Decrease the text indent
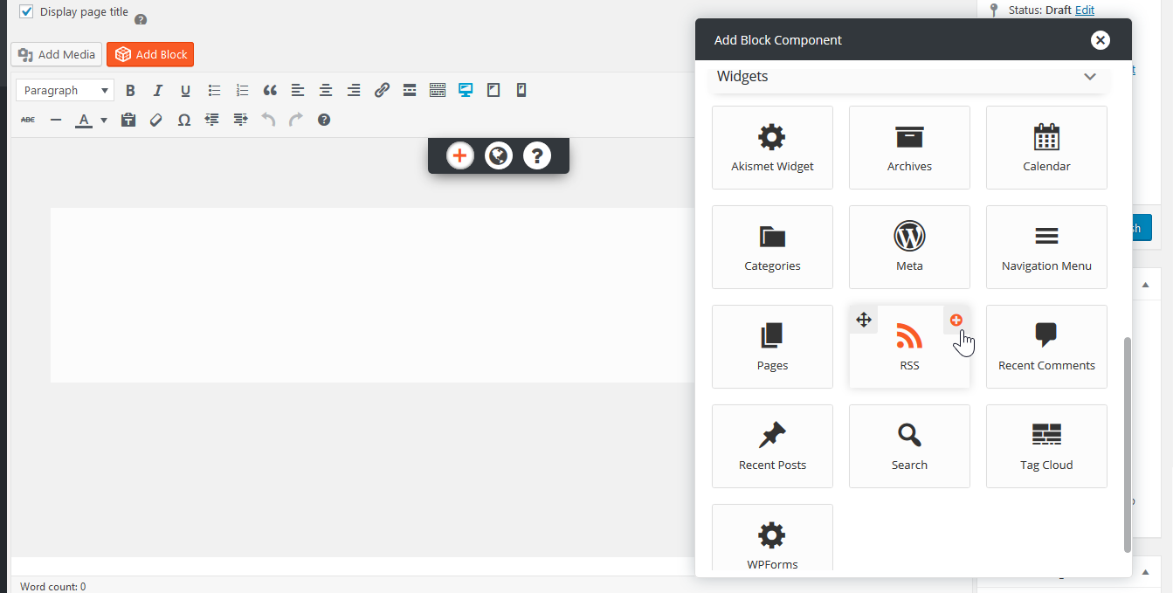Image resolution: width=1173 pixels, height=593 pixels. tap(212, 120)
